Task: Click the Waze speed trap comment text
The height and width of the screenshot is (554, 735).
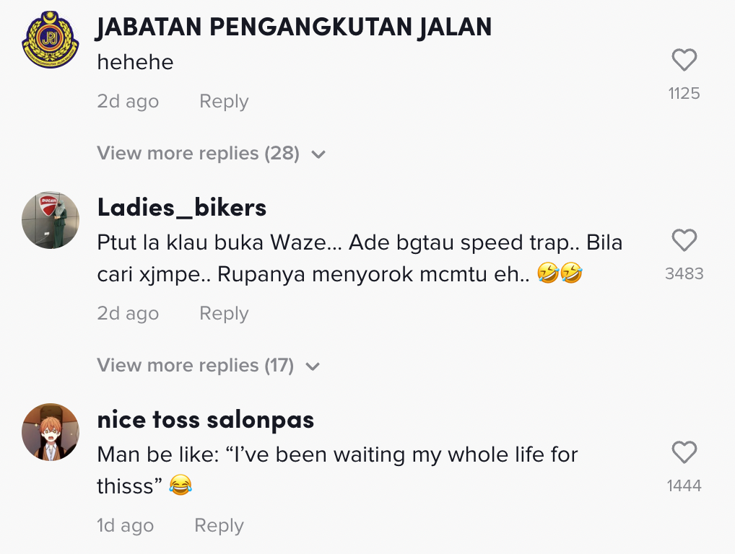Action: [x=360, y=258]
